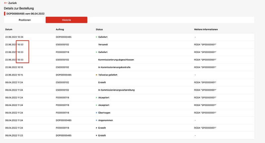Screen dimensions: 265x143
Task: Click gray Erstellt dot at 11:23 row
Action: coord(96,135)
